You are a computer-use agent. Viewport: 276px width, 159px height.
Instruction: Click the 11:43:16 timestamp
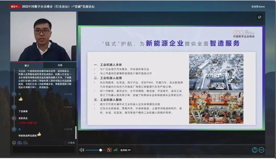(x=68, y=107)
